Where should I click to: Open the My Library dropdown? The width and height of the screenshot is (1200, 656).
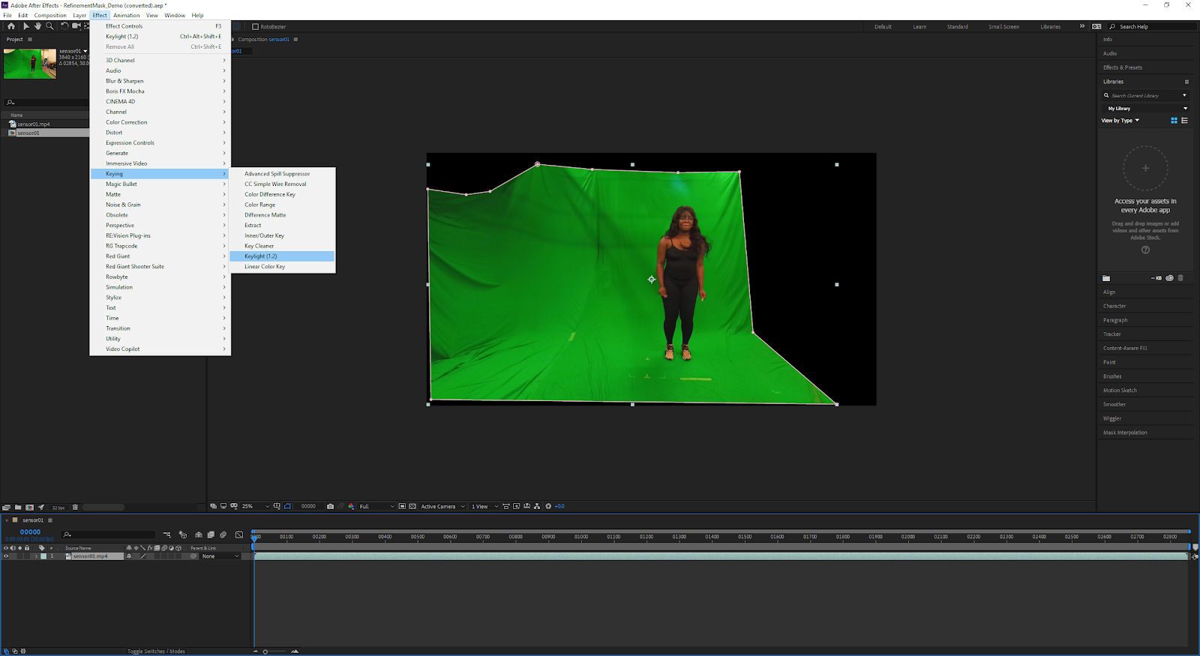pos(1146,109)
